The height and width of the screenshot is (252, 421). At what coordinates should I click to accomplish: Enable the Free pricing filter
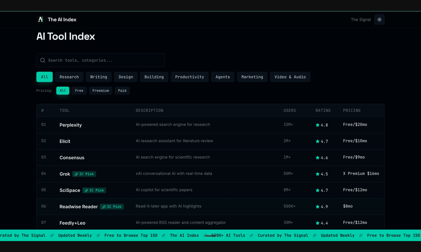click(x=79, y=90)
